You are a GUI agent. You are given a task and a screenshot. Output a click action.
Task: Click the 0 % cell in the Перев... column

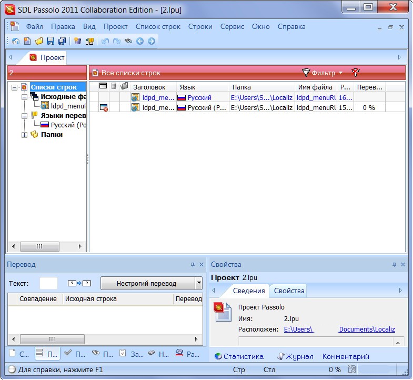click(369, 107)
